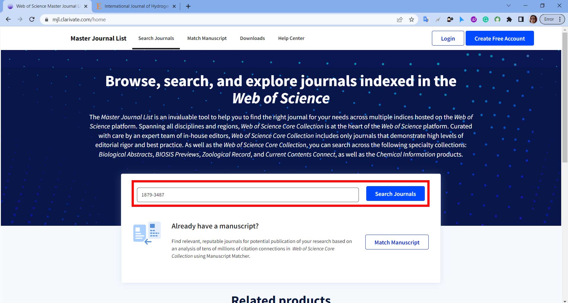The height and width of the screenshot is (303, 568).
Task: Toggle the browser side panel
Action: pos(521,20)
